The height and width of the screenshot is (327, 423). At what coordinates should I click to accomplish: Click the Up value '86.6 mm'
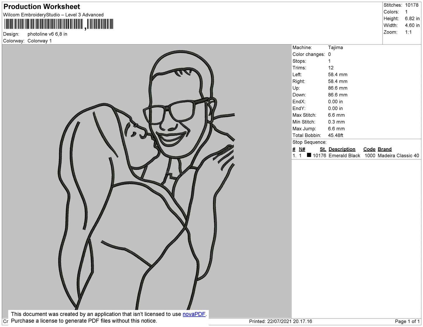coord(338,88)
